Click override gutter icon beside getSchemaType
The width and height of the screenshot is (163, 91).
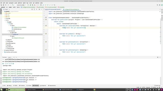(x=46, y=50)
